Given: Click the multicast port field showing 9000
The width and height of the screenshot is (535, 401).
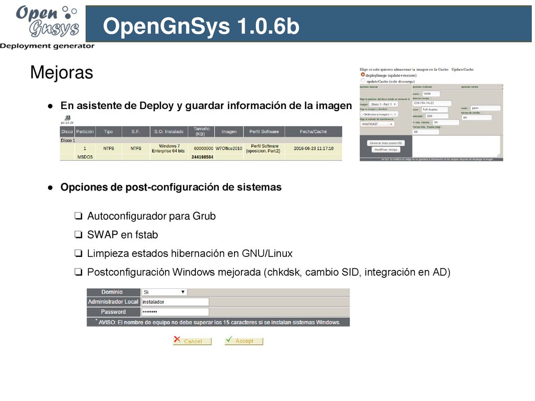Looking at the screenshot, I should click(x=431, y=94).
